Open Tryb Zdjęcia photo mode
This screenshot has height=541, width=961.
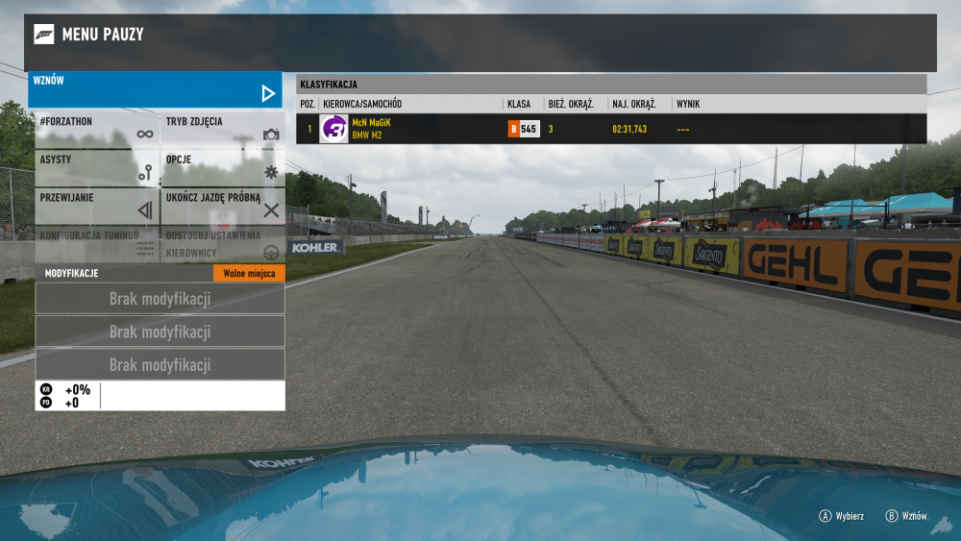click(x=223, y=130)
